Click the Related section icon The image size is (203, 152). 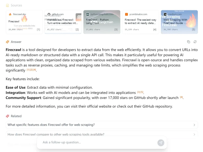7,116
